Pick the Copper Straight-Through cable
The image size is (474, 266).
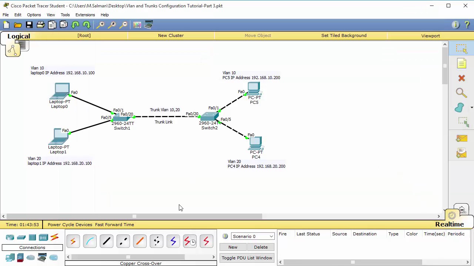[106, 242]
